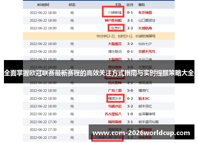198x143 pixels.
Task: Open the 0-2 score of 横滨水手 match
Action: [x=130, y=98]
